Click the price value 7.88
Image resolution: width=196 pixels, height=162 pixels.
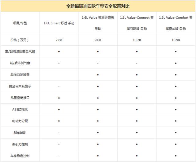pyautogui.click(x=59, y=40)
